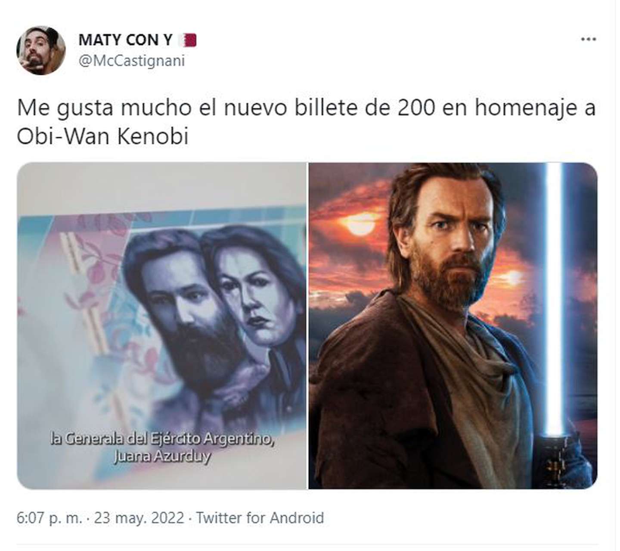The height and width of the screenshot is (551, 620).
Task: Click the MATY CON Y profile avatar
Action: pyautogui.click(x=41, y=50)
